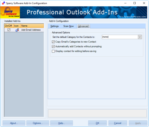The height and width of the screenshot is (127, 149).
Task: Click the Sperry Software logo in banner
Action: [x=10, y=12]
